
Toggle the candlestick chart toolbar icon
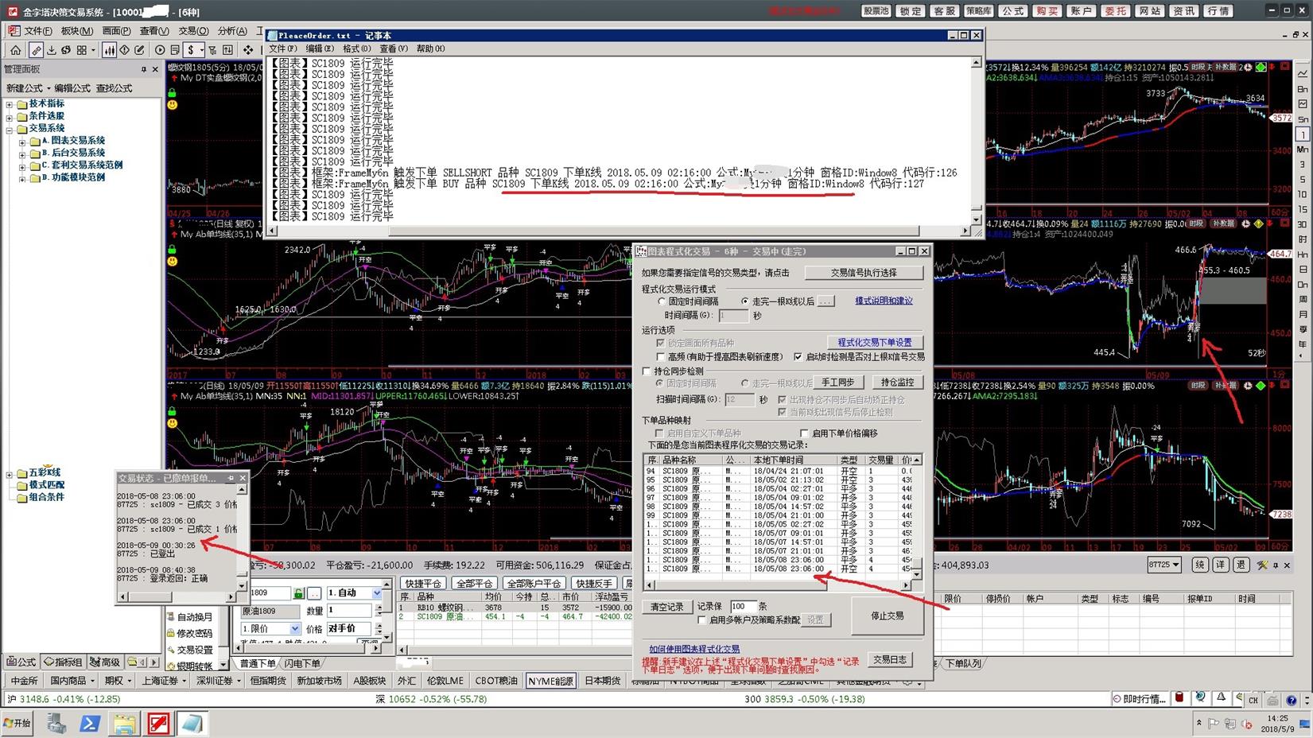tap(109, 50)
